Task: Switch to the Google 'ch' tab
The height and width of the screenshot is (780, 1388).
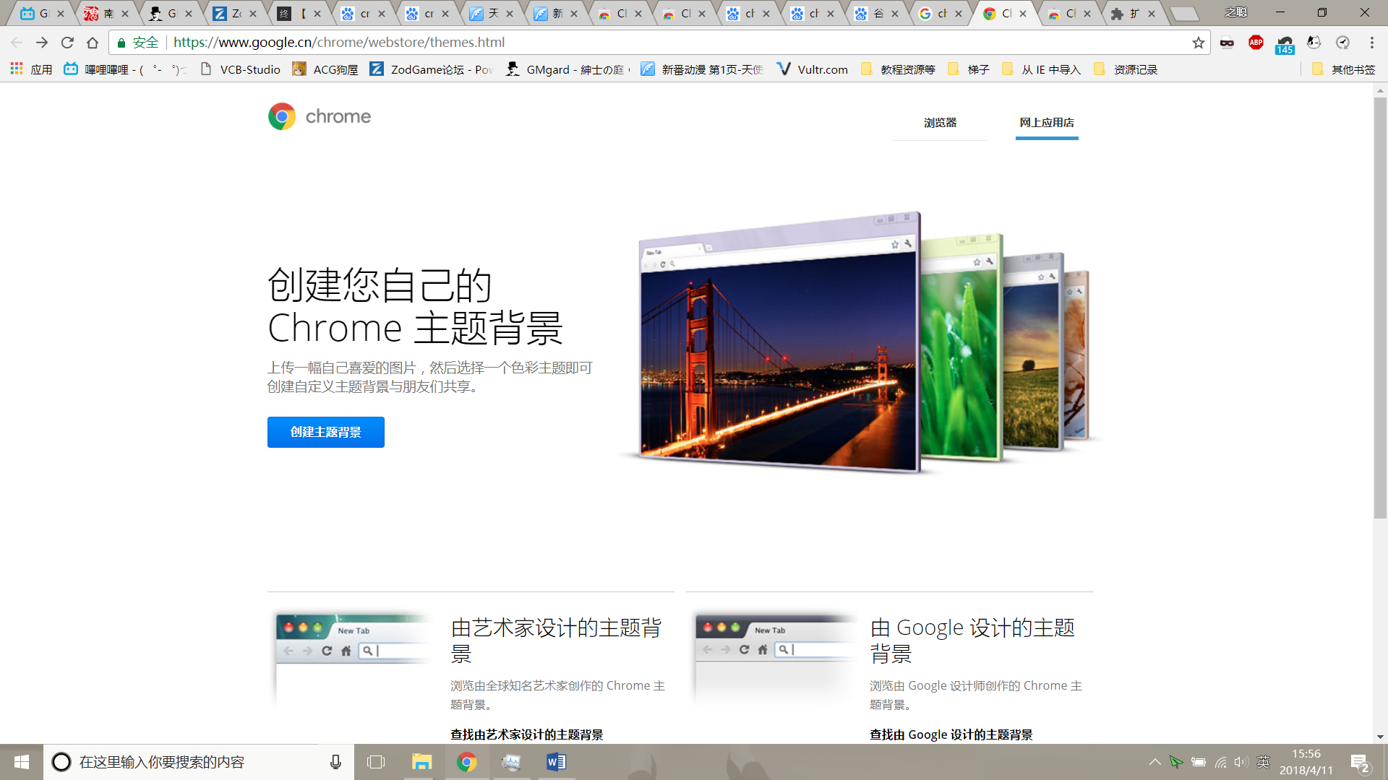Action: 941,13
